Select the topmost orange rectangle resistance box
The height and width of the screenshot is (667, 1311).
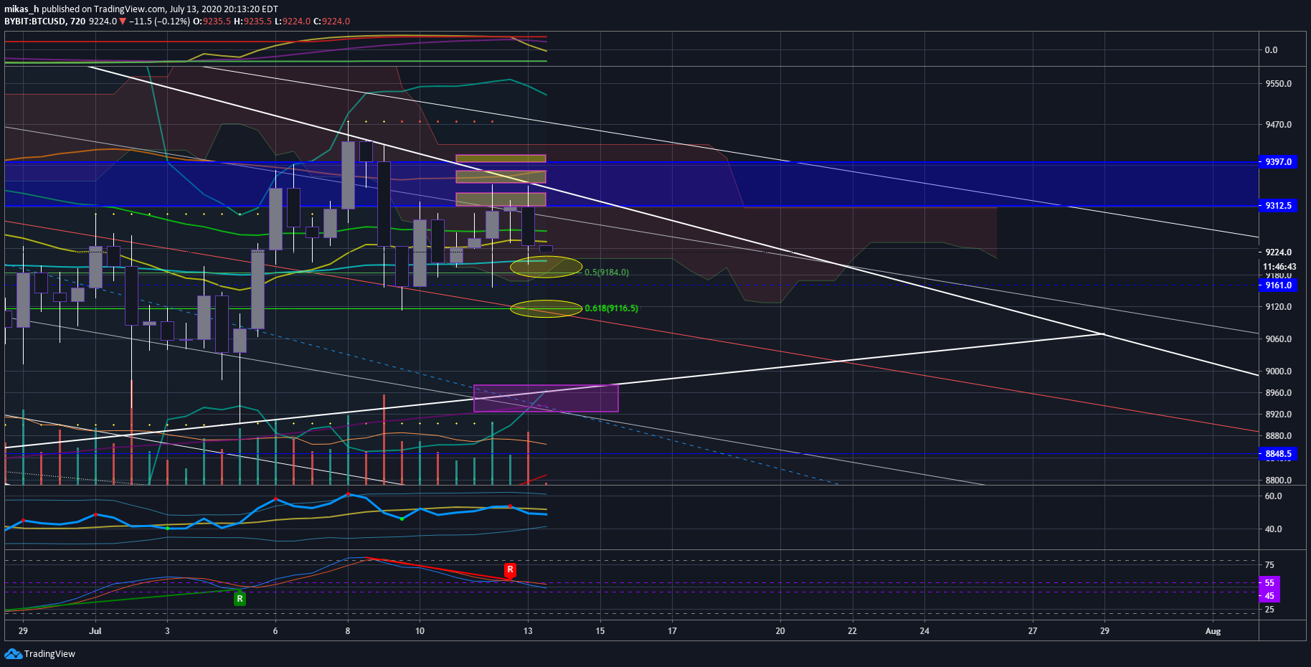pyautogui.click(x=501, y=159)
